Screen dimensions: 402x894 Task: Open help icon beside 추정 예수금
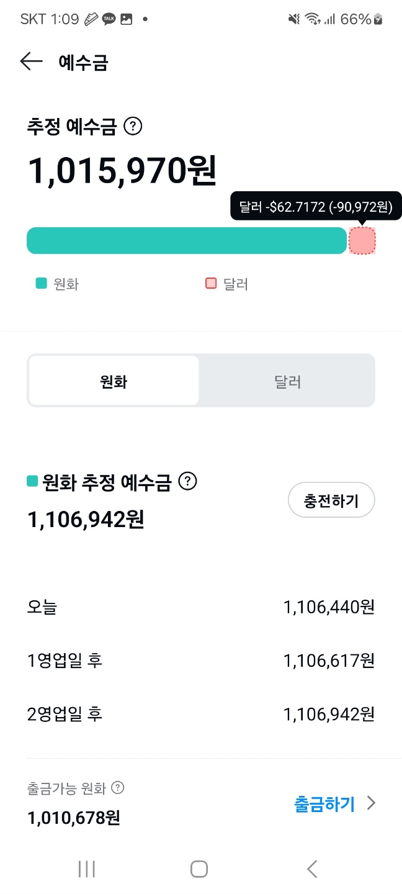[133, 127]
